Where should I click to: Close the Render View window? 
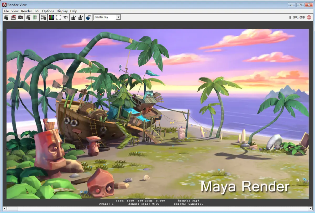(309, 4)
